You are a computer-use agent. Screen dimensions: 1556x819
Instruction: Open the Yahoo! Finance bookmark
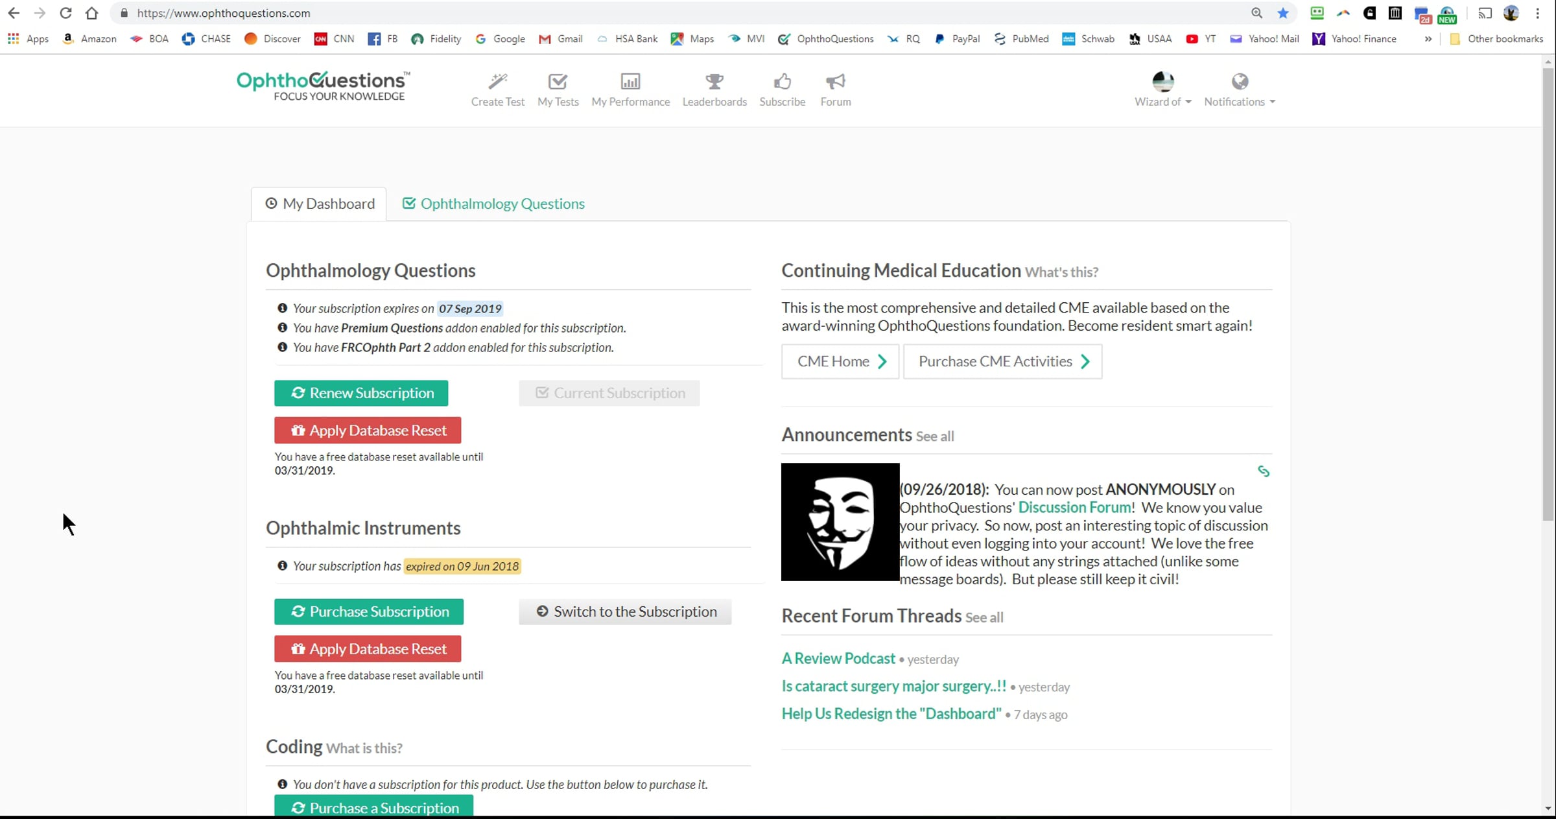tap(1354, 39)
